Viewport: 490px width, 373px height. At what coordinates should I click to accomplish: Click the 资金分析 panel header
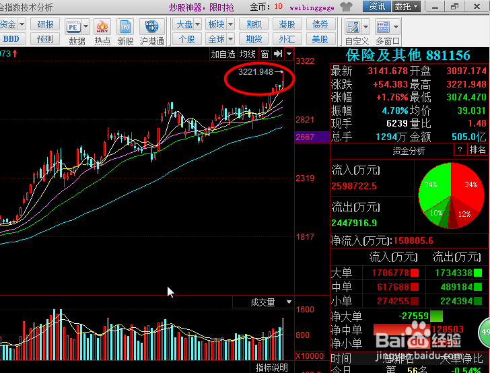coord(409,151)
